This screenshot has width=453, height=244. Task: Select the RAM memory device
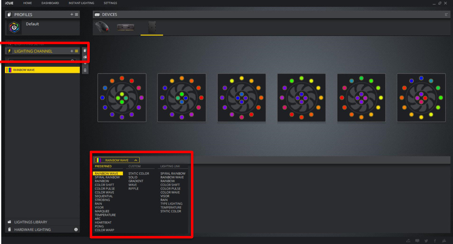coord(125,27)
